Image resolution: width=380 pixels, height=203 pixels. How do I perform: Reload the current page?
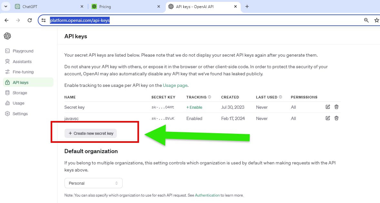pos(30,20)
